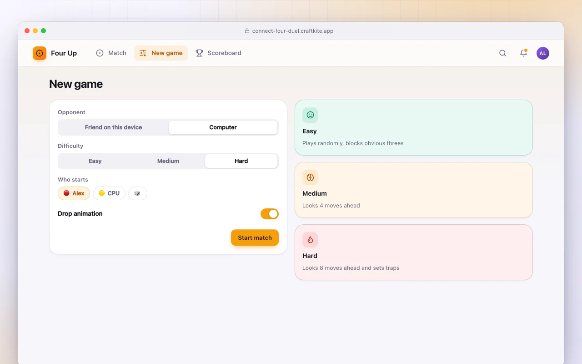This screenshot has width=582, height=364.
Task: Open search via the magnifier icon
Action: click(x=502, y=53)
